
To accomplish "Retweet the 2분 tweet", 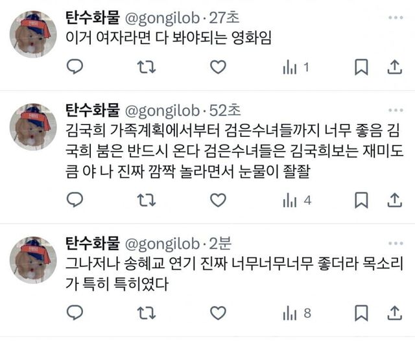I will pos(147,313).
